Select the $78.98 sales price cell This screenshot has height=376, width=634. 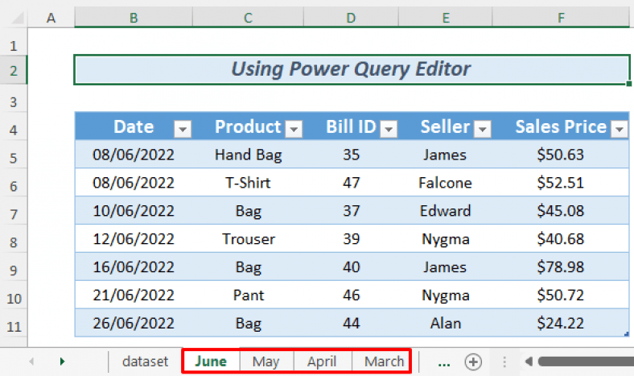(560, 267)
